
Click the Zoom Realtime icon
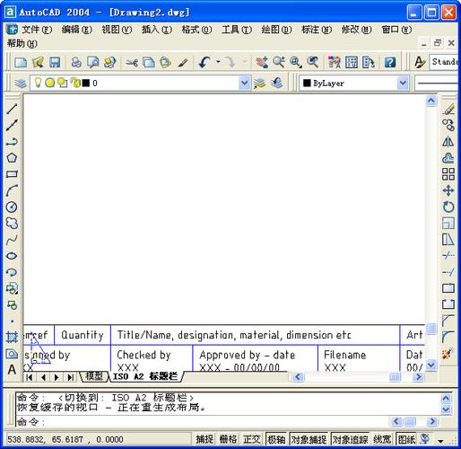pos(279,62)
